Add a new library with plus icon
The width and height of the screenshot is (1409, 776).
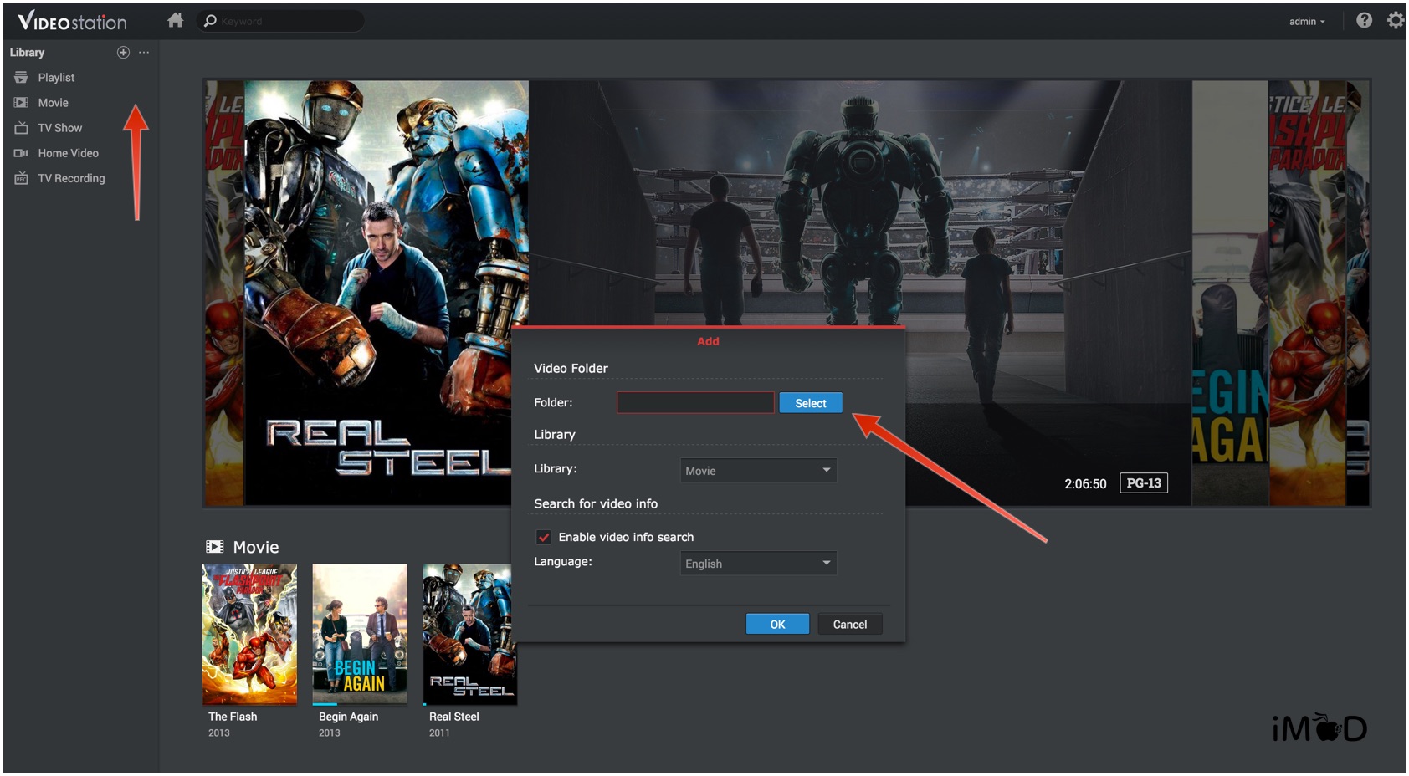(123, 52)
